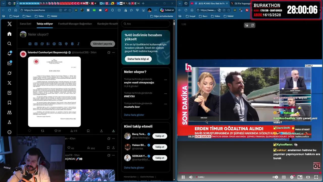Go to Home via house icon in X sidebar
The image size is (323, 182).
(x=9, y=34)
